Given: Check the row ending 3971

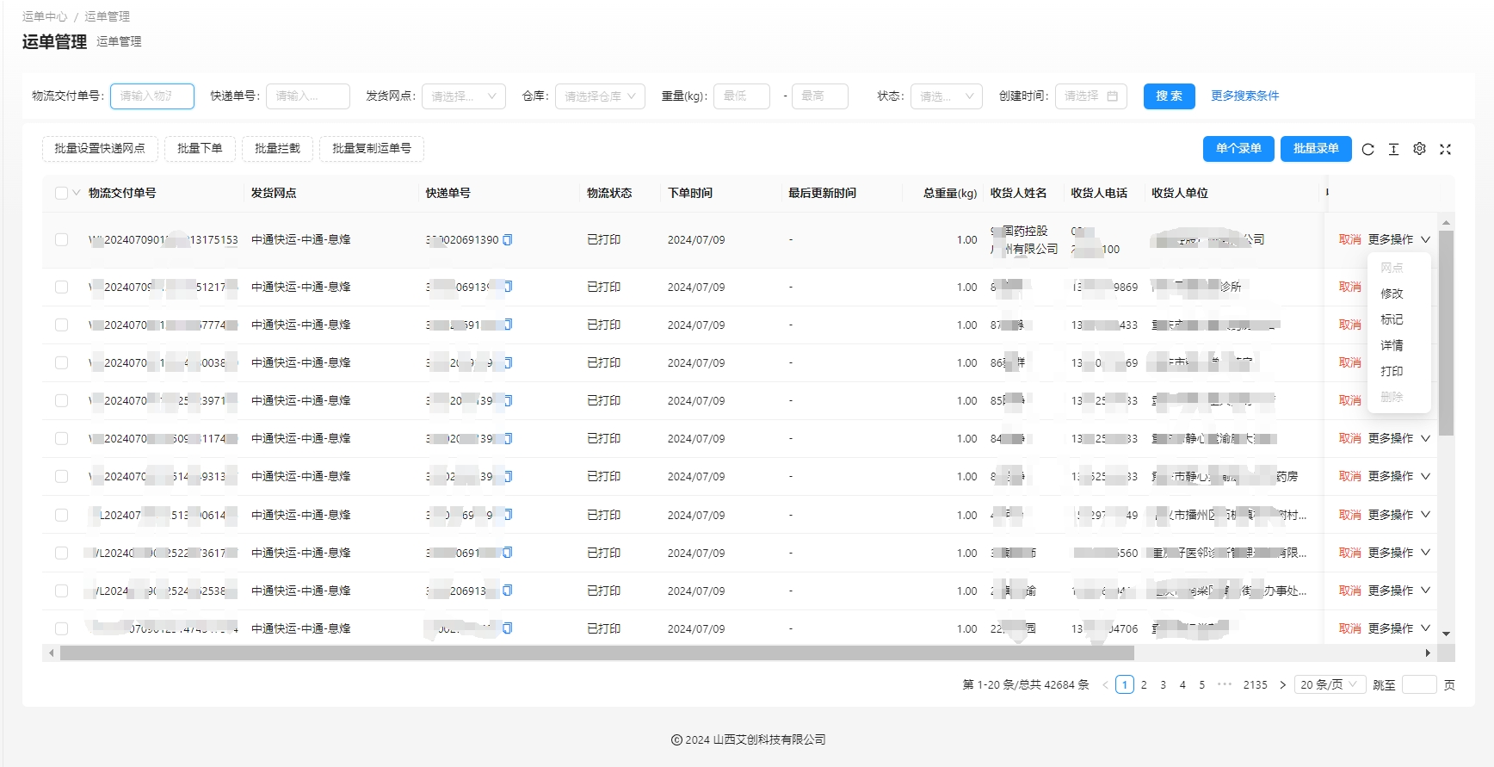Looking at the screenshot, I should (61, 400).
